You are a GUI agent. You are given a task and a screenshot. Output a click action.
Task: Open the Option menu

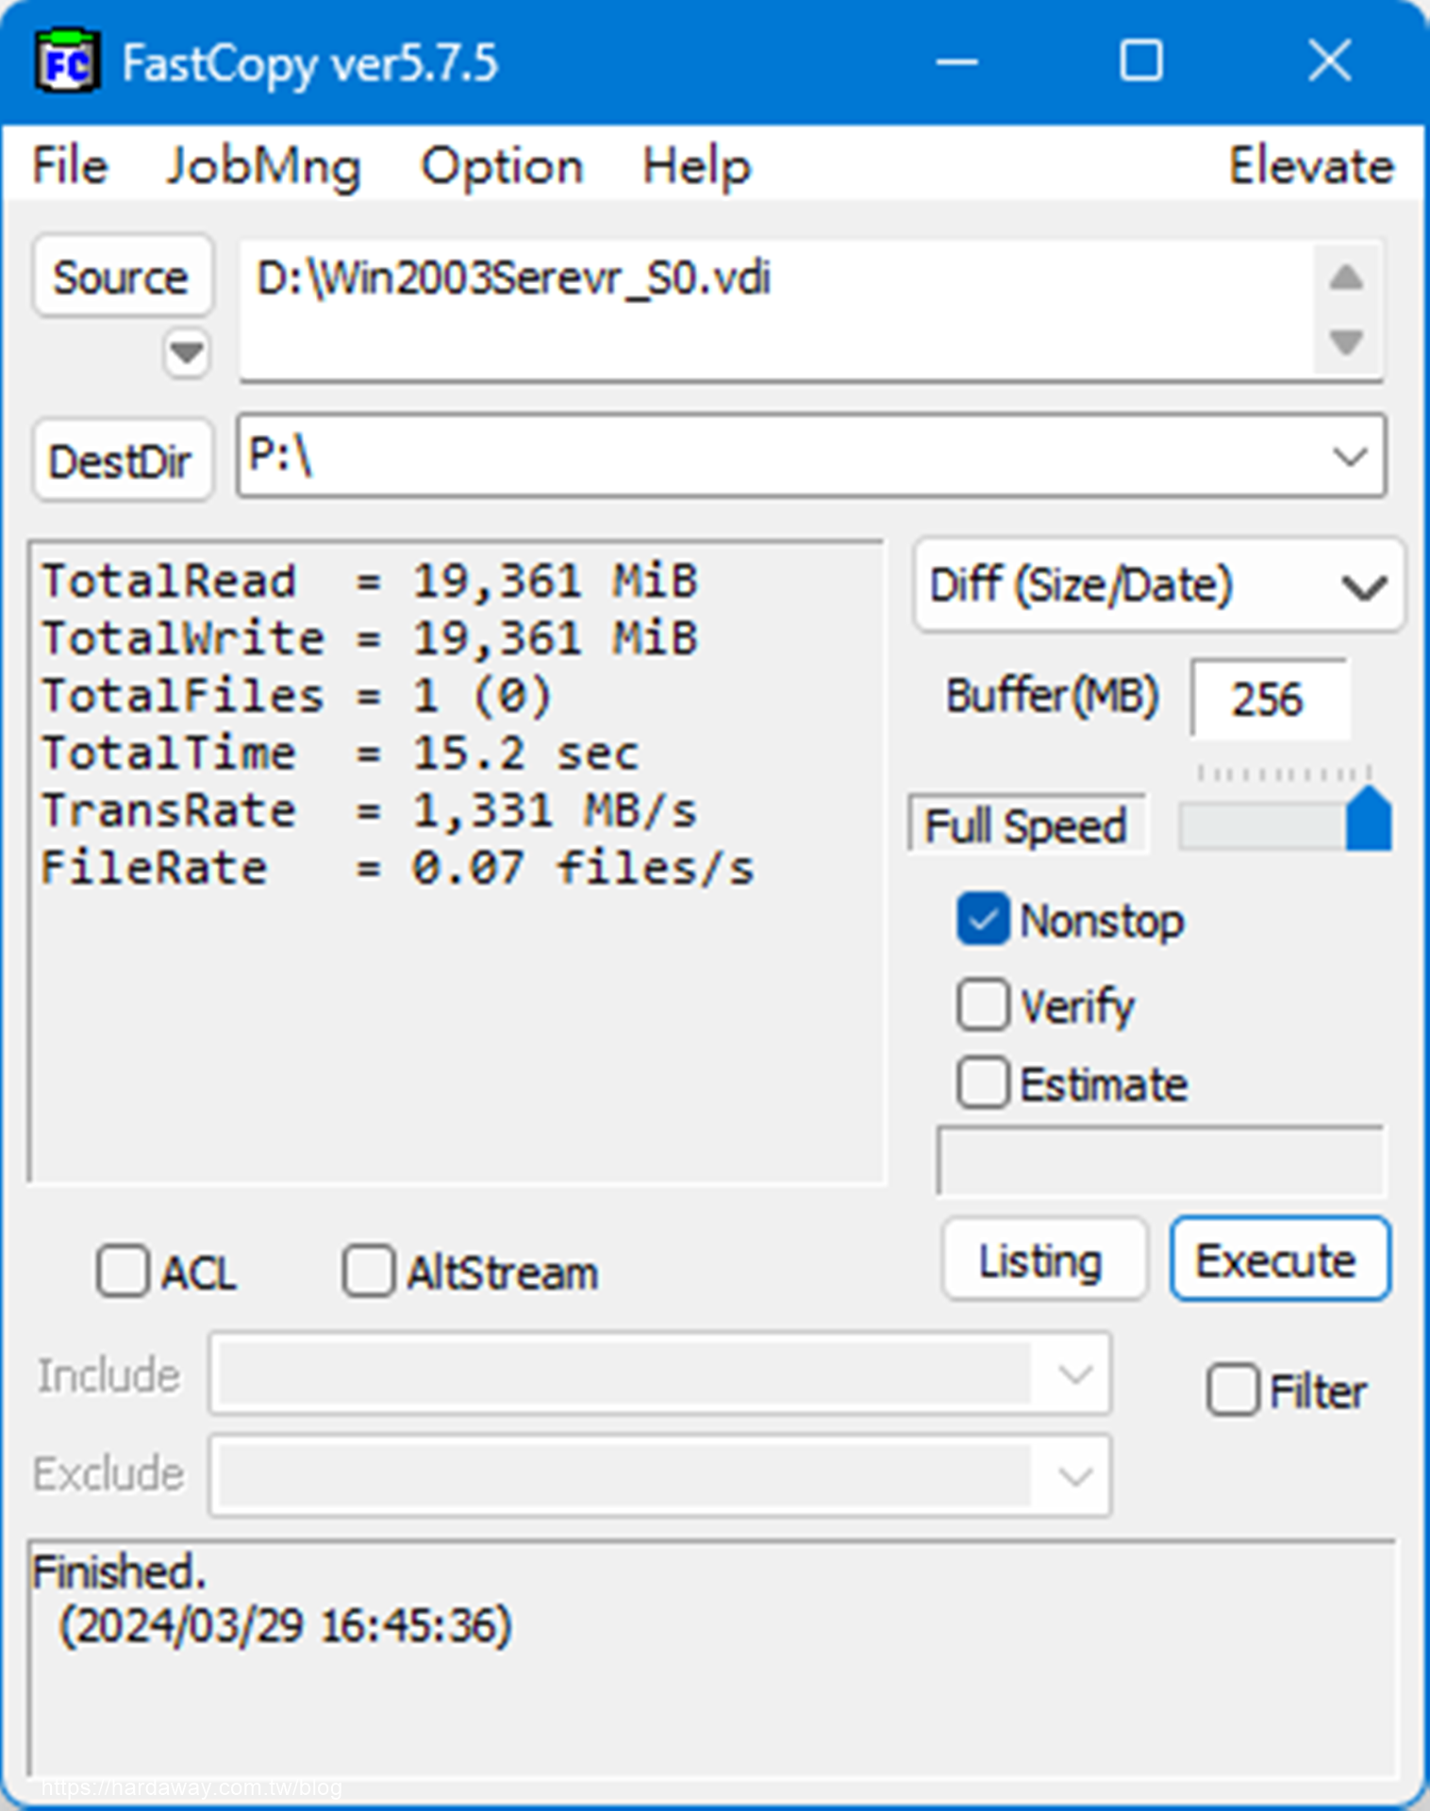502,167
